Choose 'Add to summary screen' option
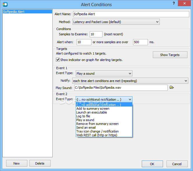Viewport: 193px width, 171px height. click(x=104, y=109)
